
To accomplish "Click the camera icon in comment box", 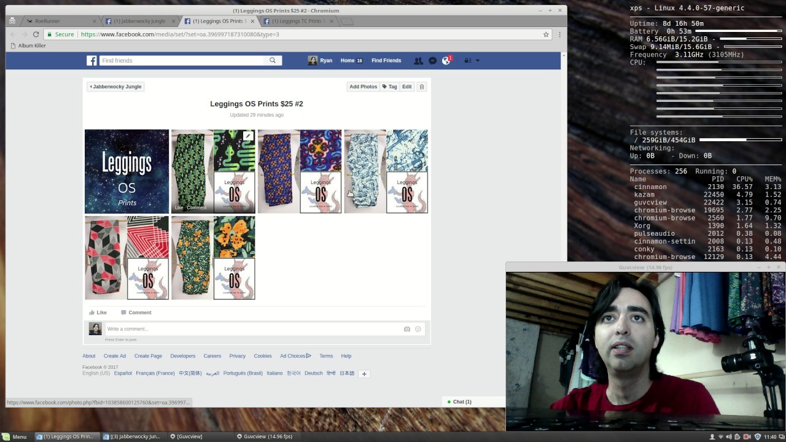I will tap(407, 329).
